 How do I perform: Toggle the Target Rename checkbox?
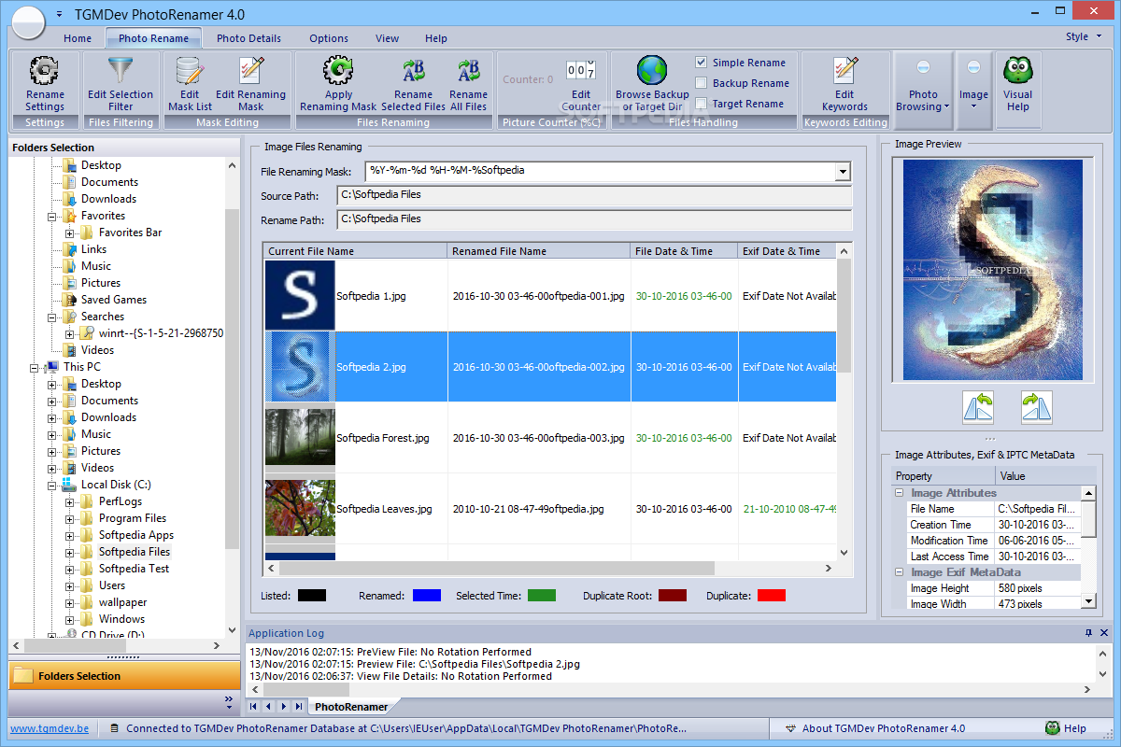[x=702, y=104]
